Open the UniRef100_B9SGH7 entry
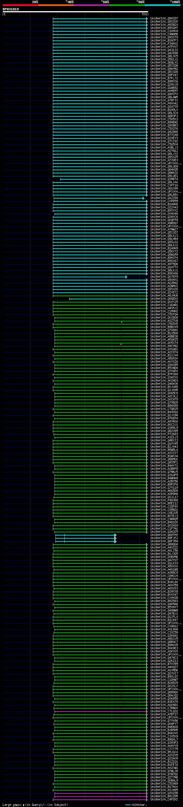Image resolution: width=183 pixels, height=807 pixels. 164,28
